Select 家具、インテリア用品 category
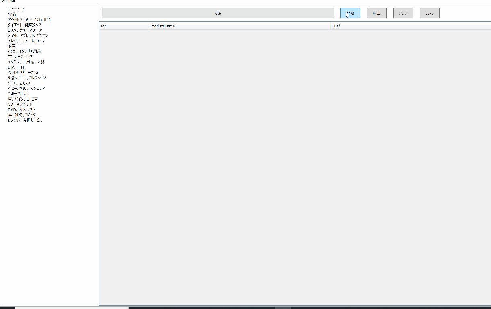This screenshot has width=491, height=309. pos(24,51)
